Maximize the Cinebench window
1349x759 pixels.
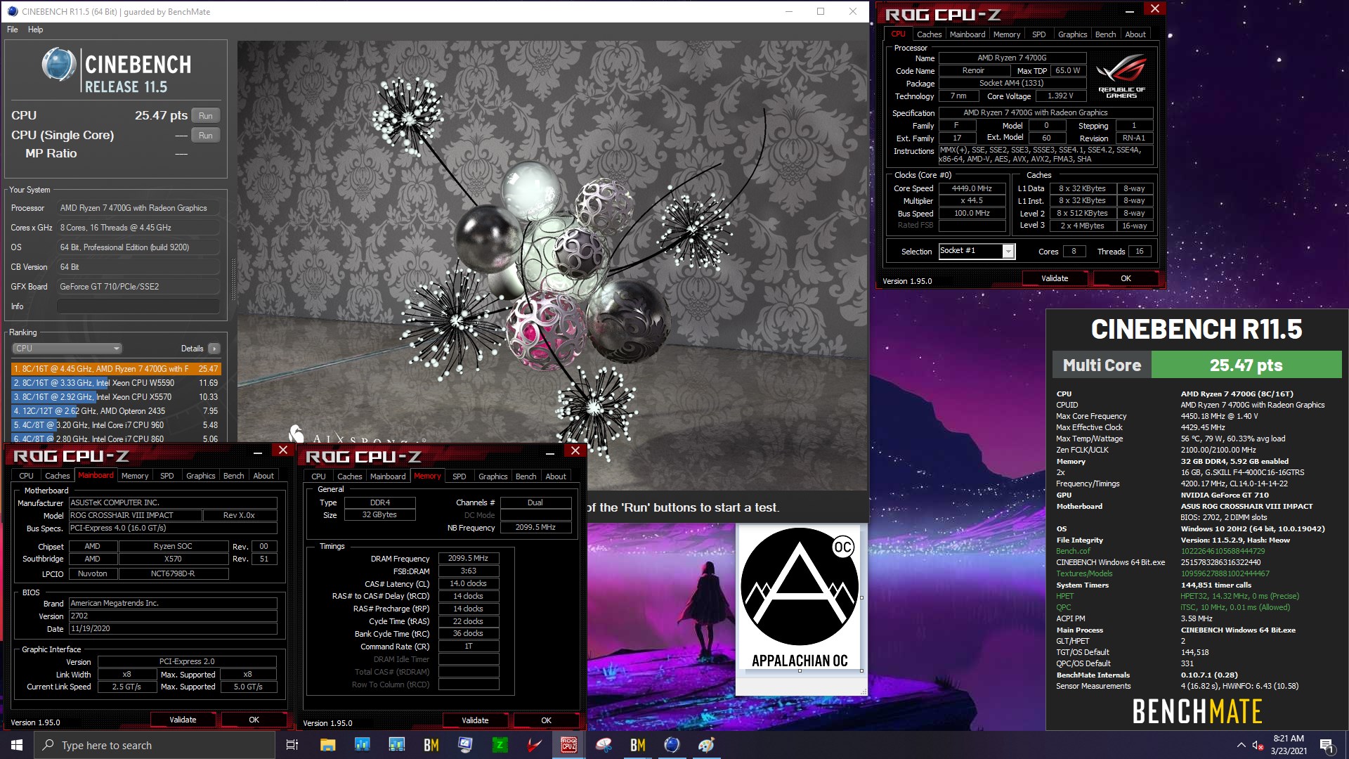click(820, 11)
